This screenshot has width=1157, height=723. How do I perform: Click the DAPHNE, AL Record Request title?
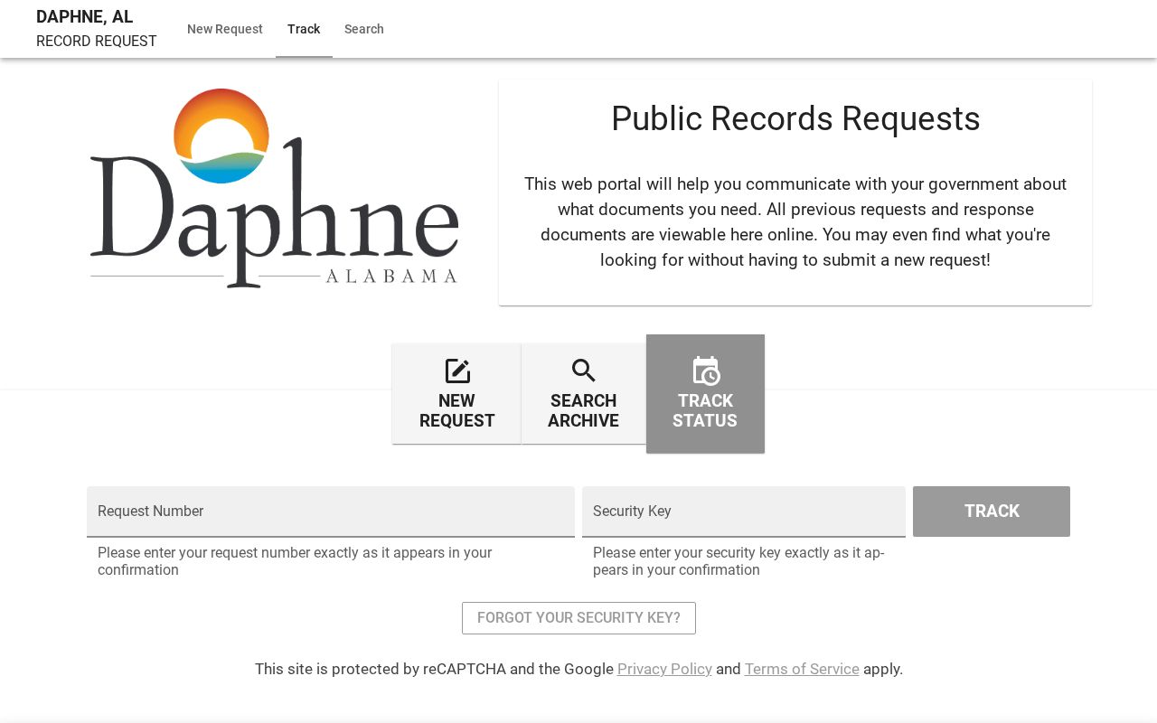coord(96,29)
